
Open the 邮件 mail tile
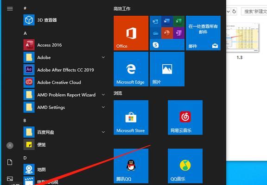point(203,33)
